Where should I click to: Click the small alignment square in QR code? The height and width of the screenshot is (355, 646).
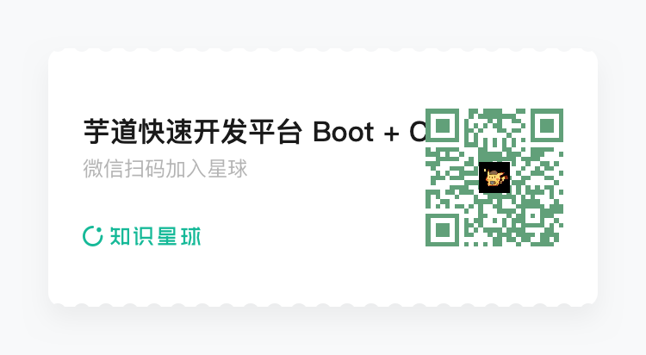tap(532, 215)
